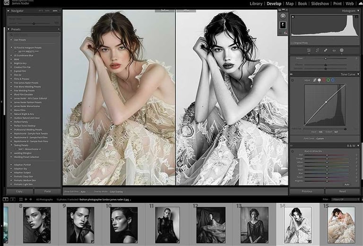Screen dimensions: 363x246
Task: Open the Print module
Action: coord(337,3)
